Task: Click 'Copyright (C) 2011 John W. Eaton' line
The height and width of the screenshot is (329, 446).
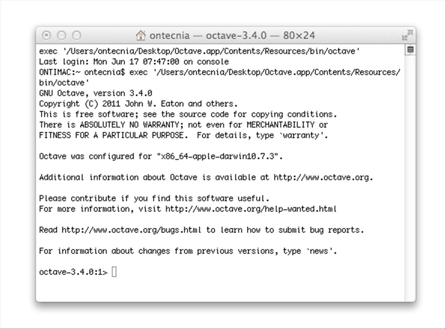Action: pyautogui.click(x=138, y=104)
